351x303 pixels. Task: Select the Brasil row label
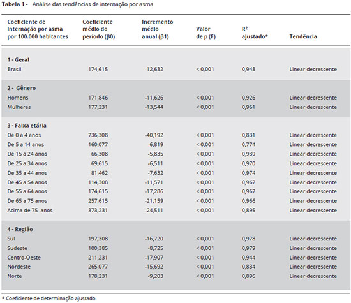pos(14,69)
